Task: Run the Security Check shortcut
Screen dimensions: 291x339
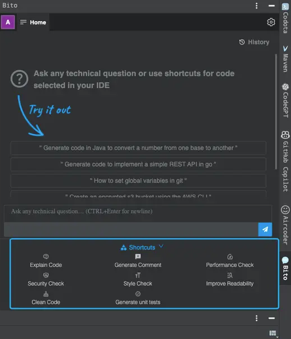Action: 46,284
